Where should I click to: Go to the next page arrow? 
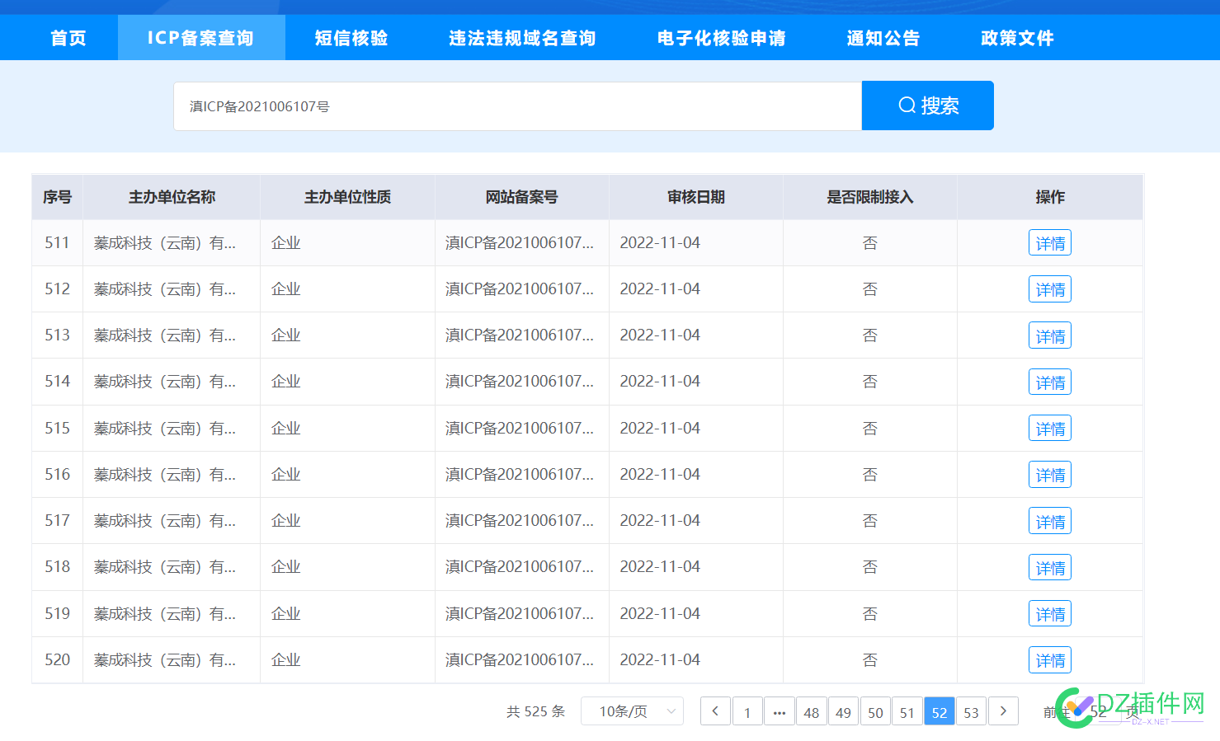coord(1003,711)
